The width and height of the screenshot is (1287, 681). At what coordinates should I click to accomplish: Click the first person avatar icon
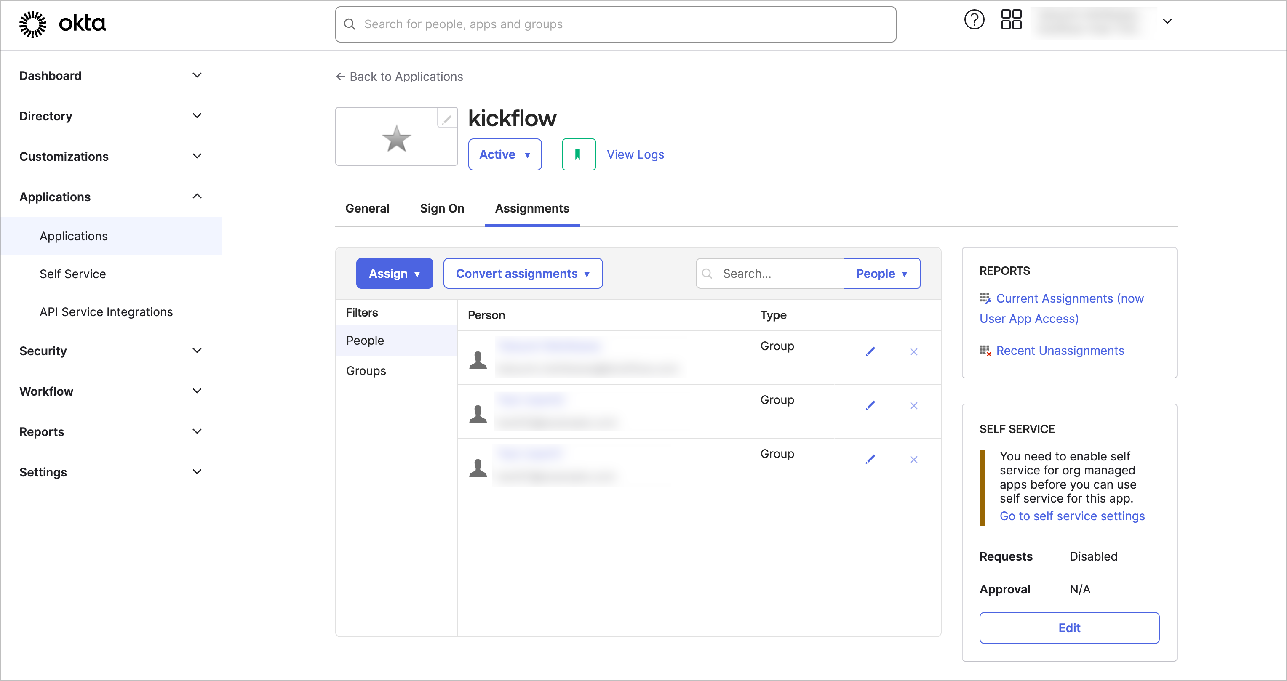pos(478,360)
